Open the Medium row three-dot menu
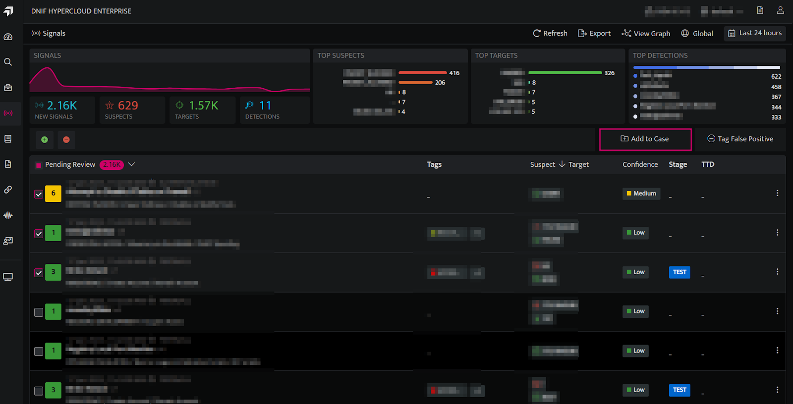 pyautogui.click(x=777, y=193)
